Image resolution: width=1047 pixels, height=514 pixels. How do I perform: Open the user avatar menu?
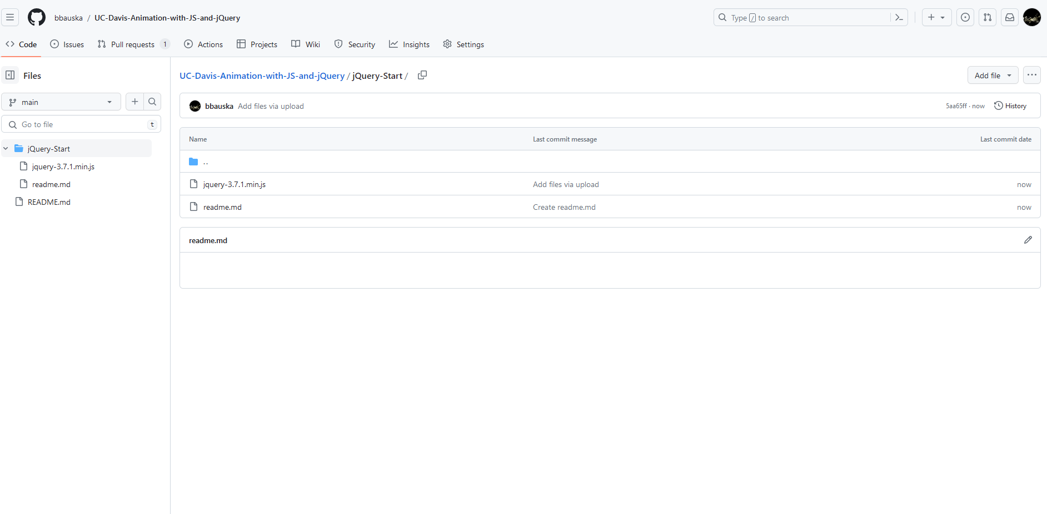[1032, 17]
